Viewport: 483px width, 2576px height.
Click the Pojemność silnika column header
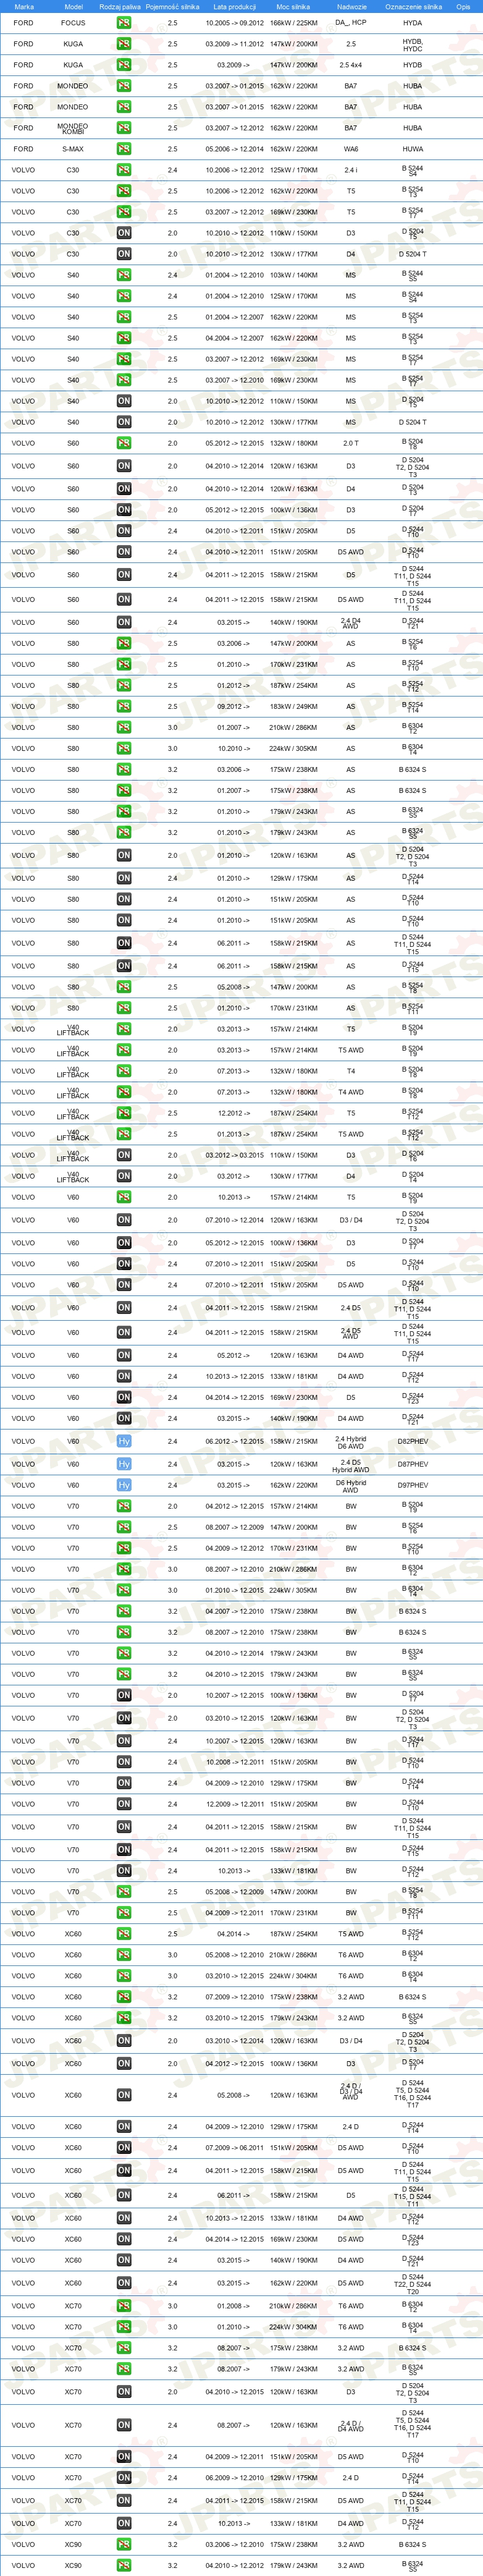click(172, 6)
